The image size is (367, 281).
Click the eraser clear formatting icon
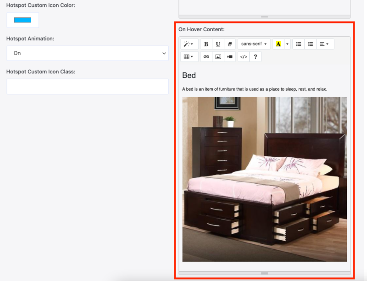[230, 44]
